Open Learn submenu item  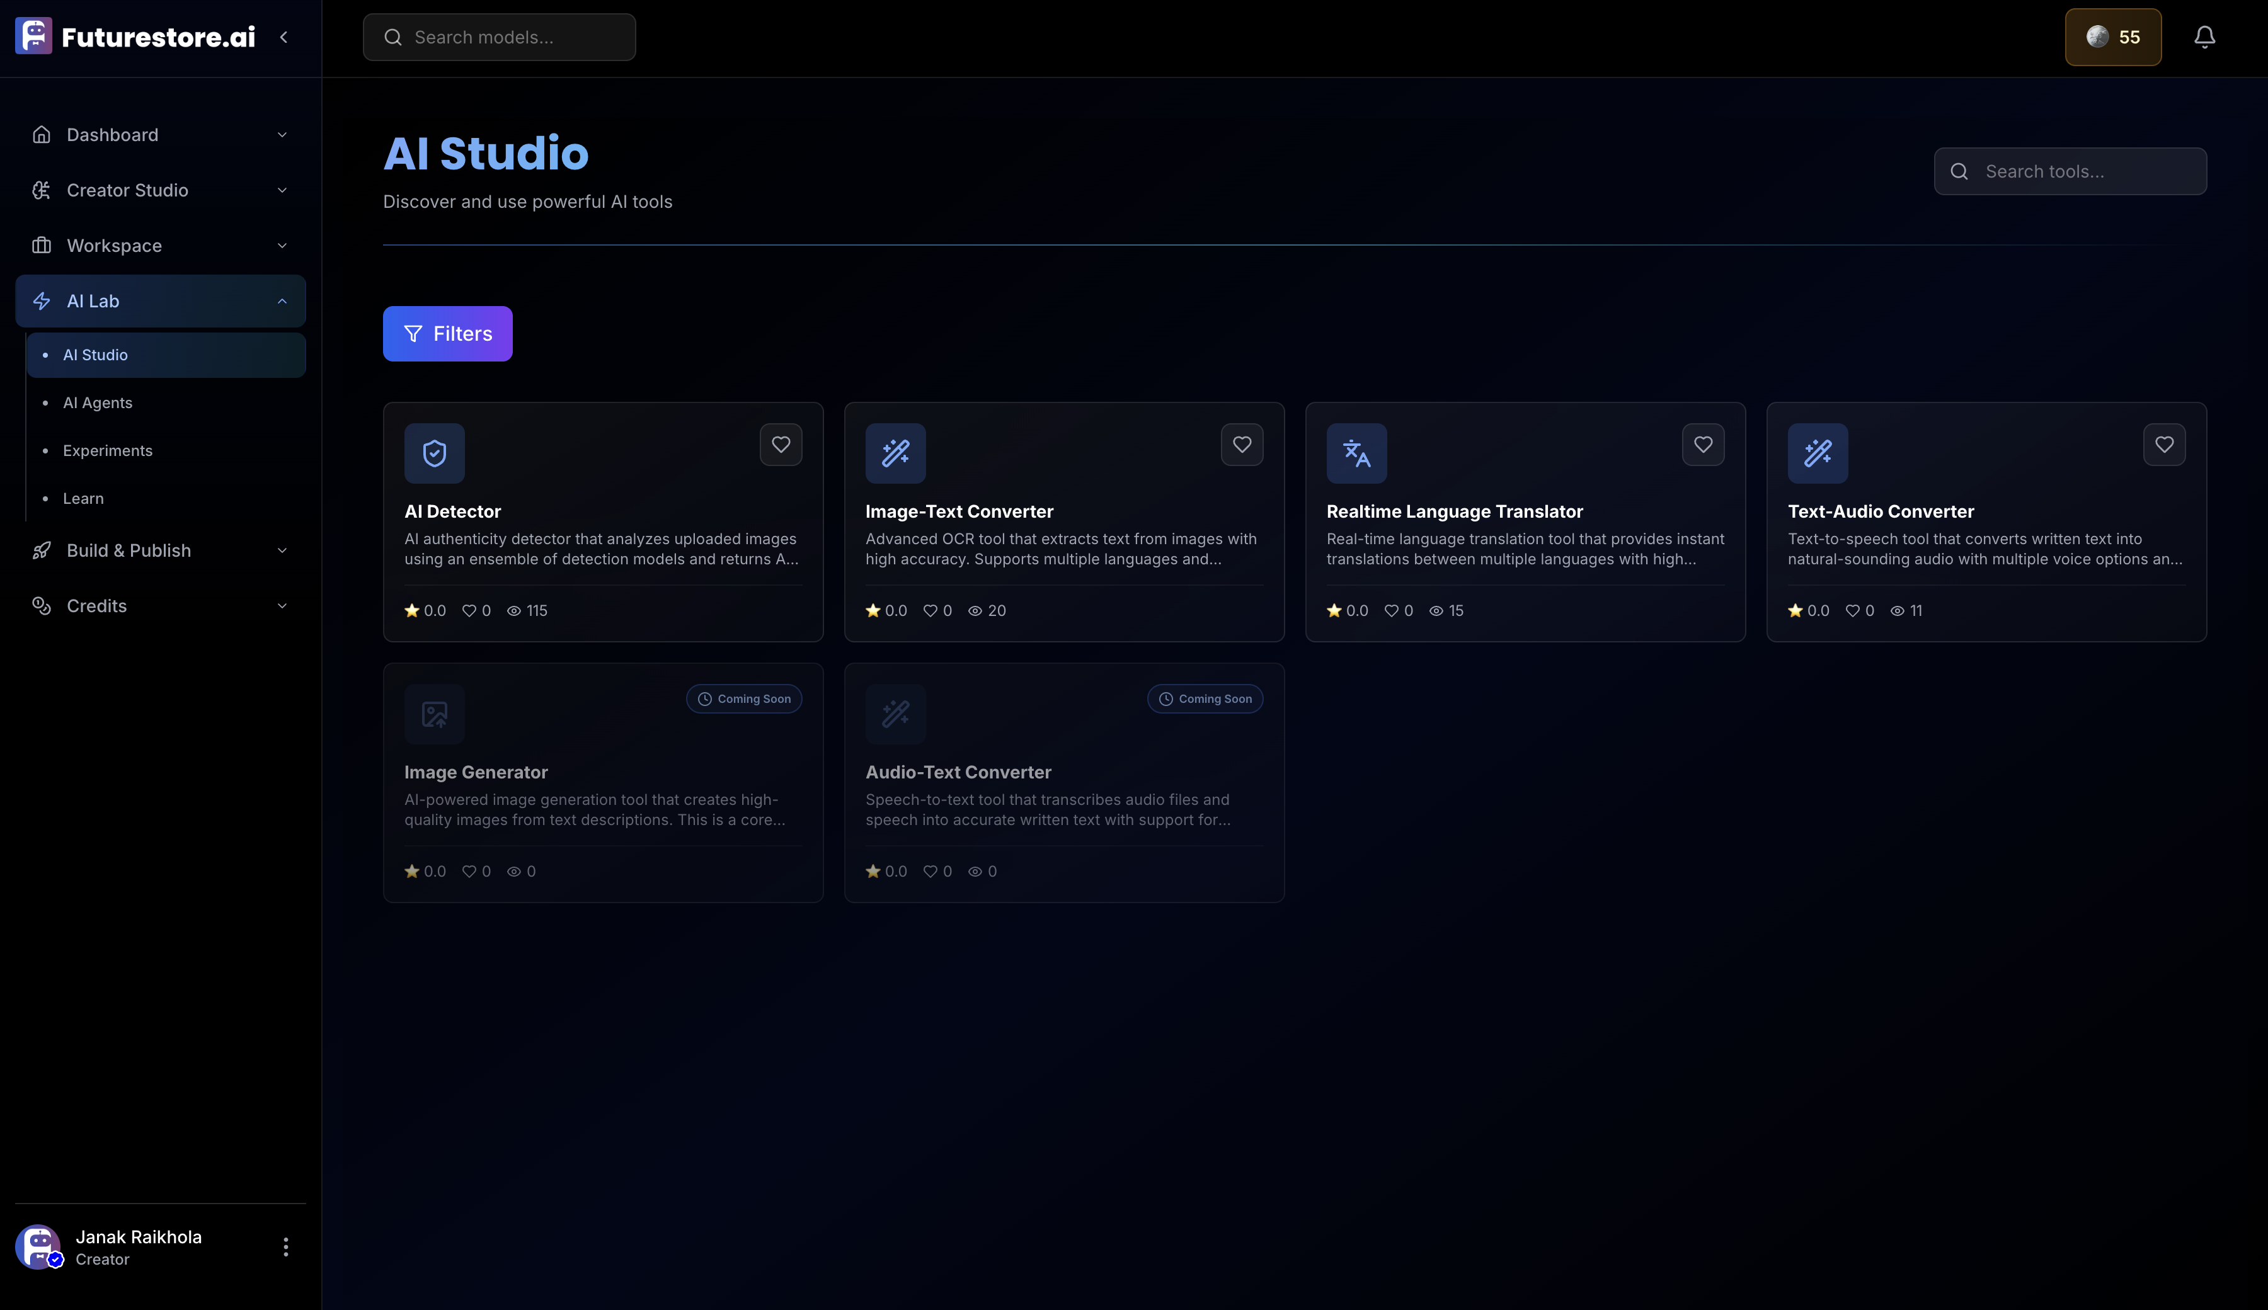pos(166,498)
